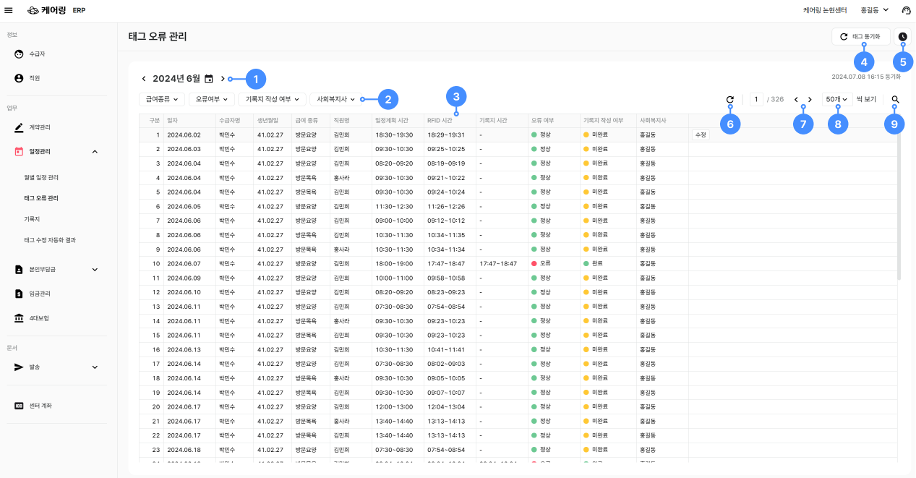
Task: Open 기록지 in the sidebar
Action: [33, 218]
